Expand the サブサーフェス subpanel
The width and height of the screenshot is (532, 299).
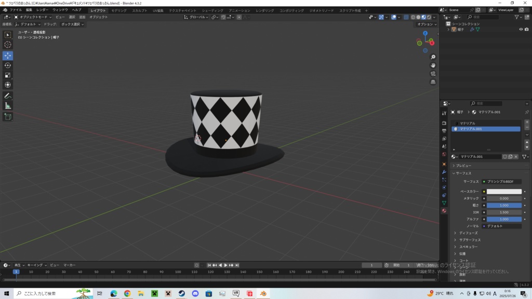pyautogui.click(x=470, y=240)
